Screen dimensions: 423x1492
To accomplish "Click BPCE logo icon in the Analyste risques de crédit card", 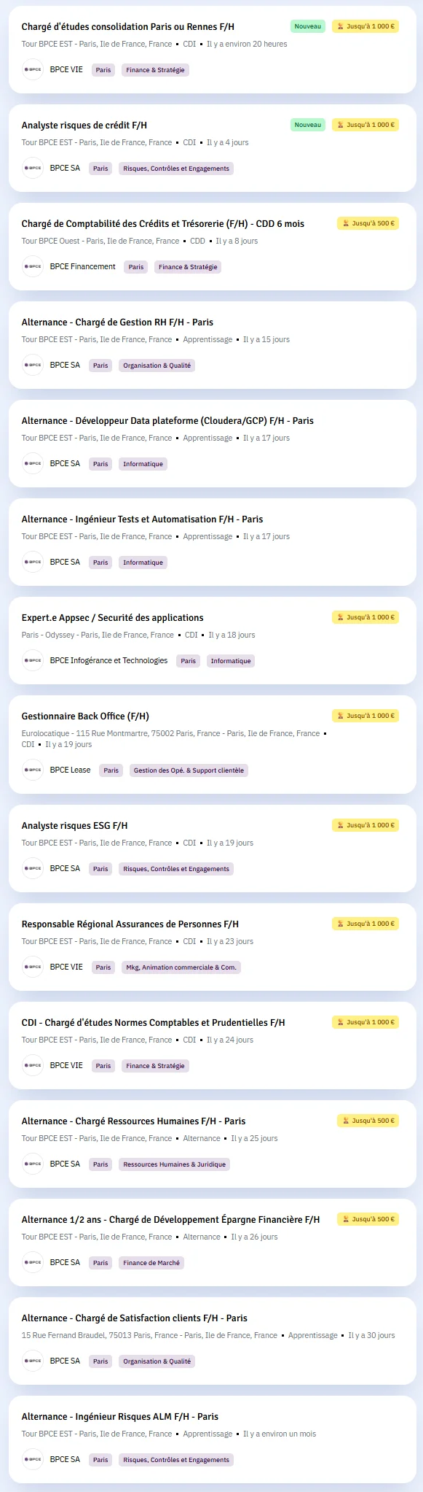I will coord(33,169).
